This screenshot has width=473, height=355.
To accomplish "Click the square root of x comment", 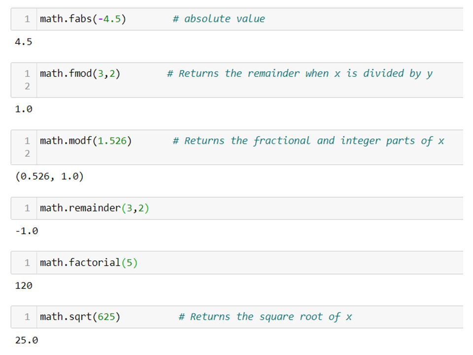I will 265,317.
